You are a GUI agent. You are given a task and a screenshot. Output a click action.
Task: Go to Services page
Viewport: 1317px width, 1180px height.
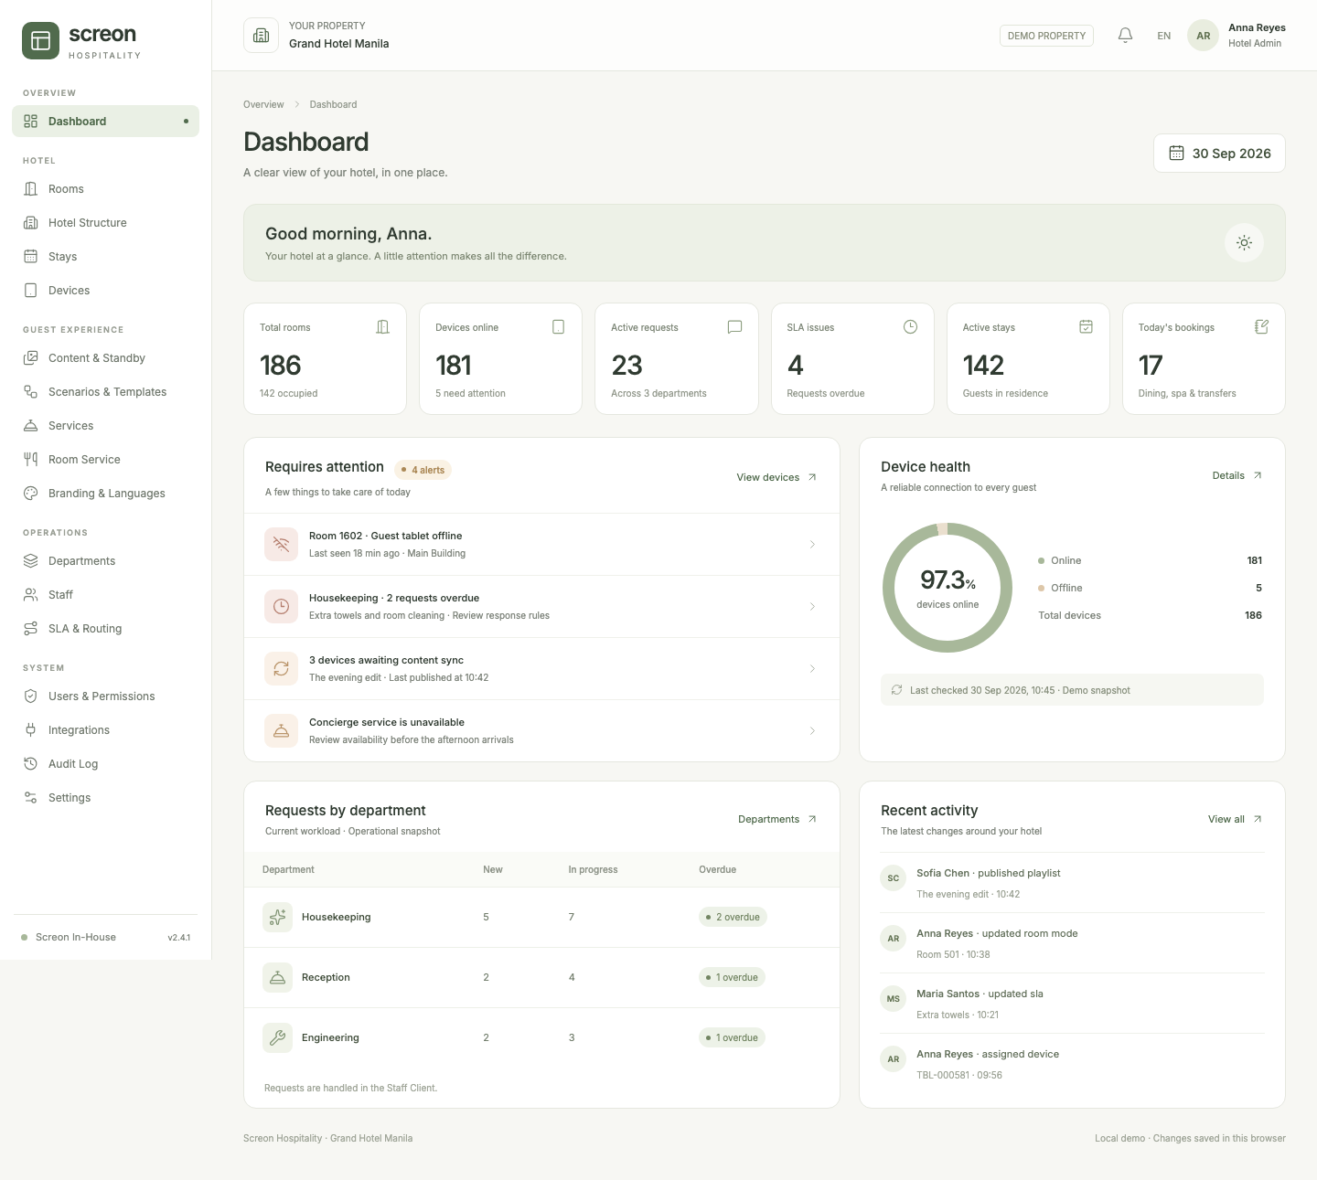(105, 426)
